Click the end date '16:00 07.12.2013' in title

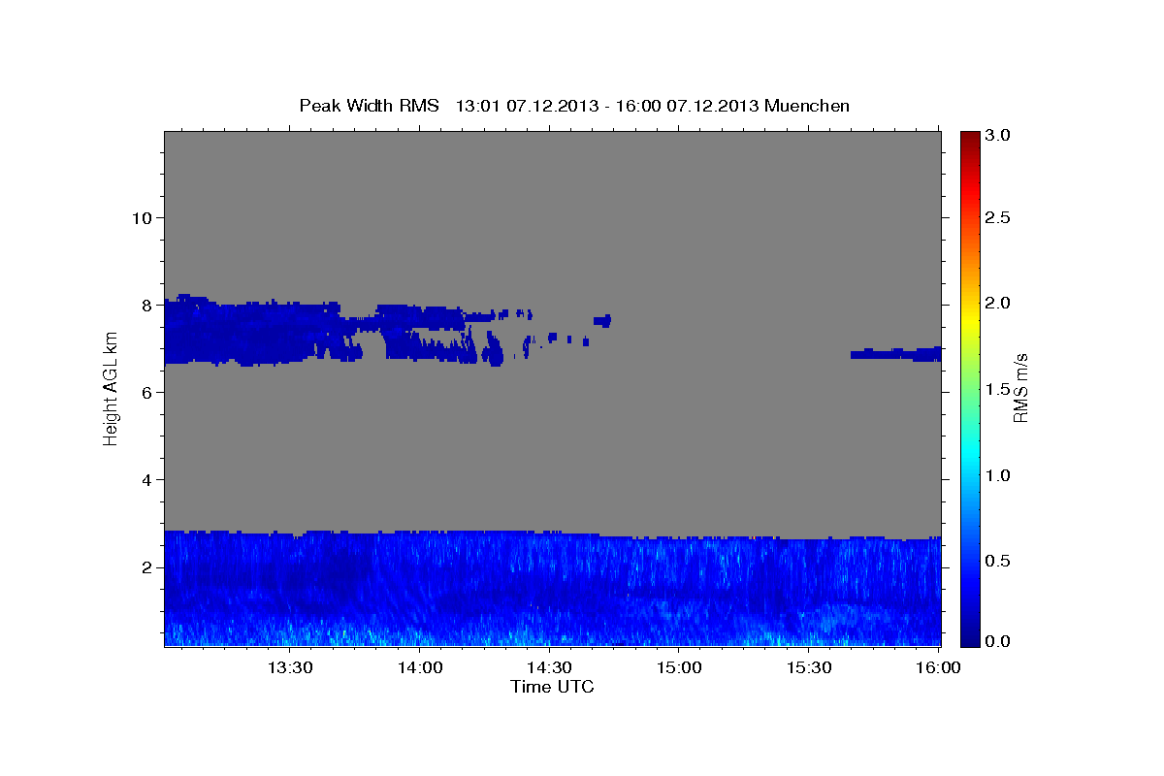pos(685,105)
